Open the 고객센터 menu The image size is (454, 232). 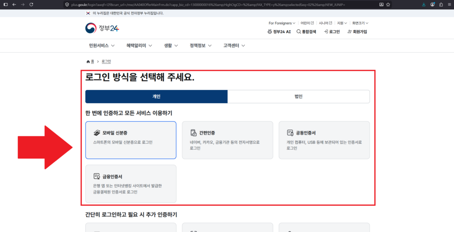coord(234,46)
